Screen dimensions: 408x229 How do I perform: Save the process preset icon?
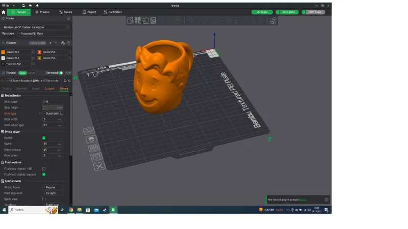point(65,81)
